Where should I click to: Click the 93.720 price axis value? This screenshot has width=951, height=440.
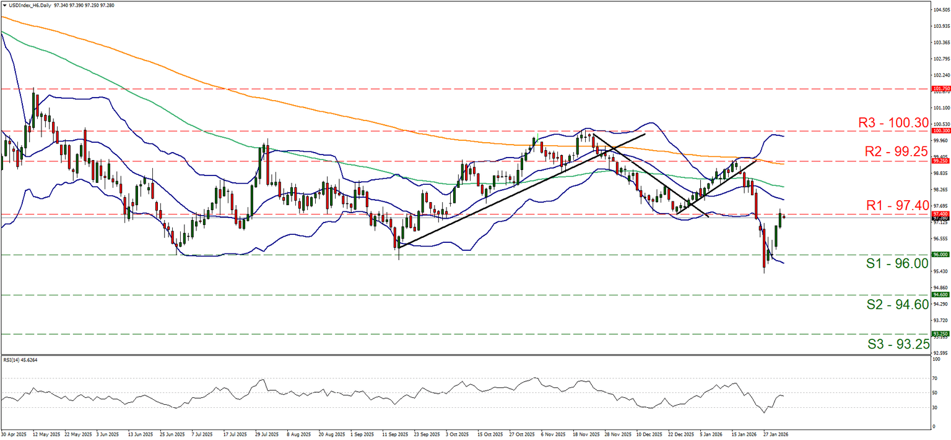[x=941, y=320]
